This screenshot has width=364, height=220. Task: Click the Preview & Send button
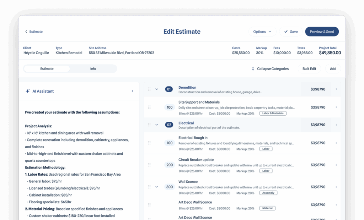coord(322,32)
